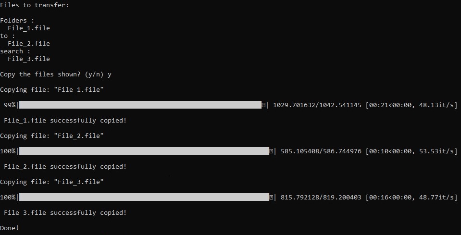Click the File_3.file progress bar
The width and height of the screenshot is (461, 235).
(x=144, y=197)
